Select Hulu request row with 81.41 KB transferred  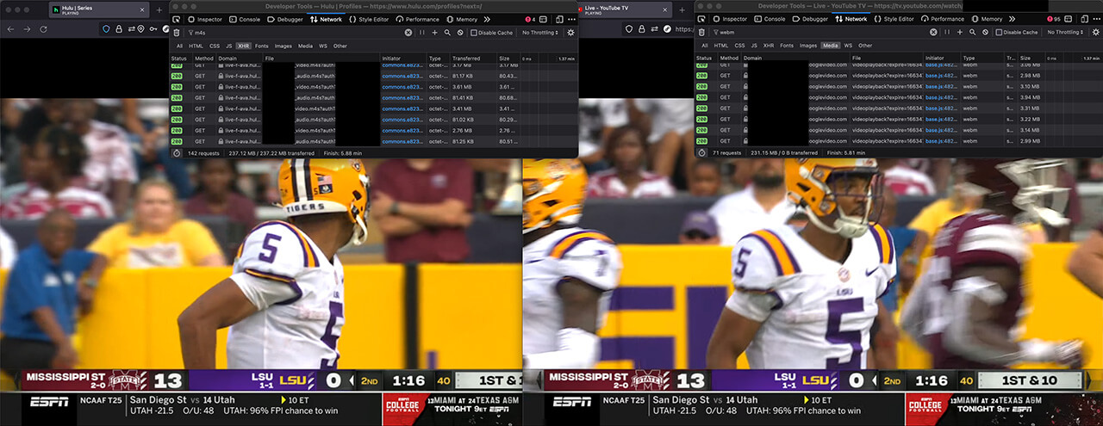[372, 97]
